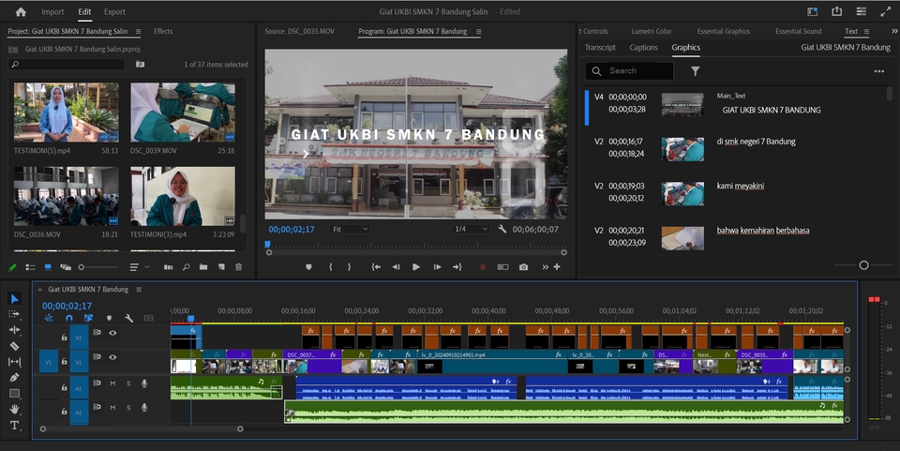The image size is (900, 451).
Task: Click Go to In point button
Action: [376, 267]
